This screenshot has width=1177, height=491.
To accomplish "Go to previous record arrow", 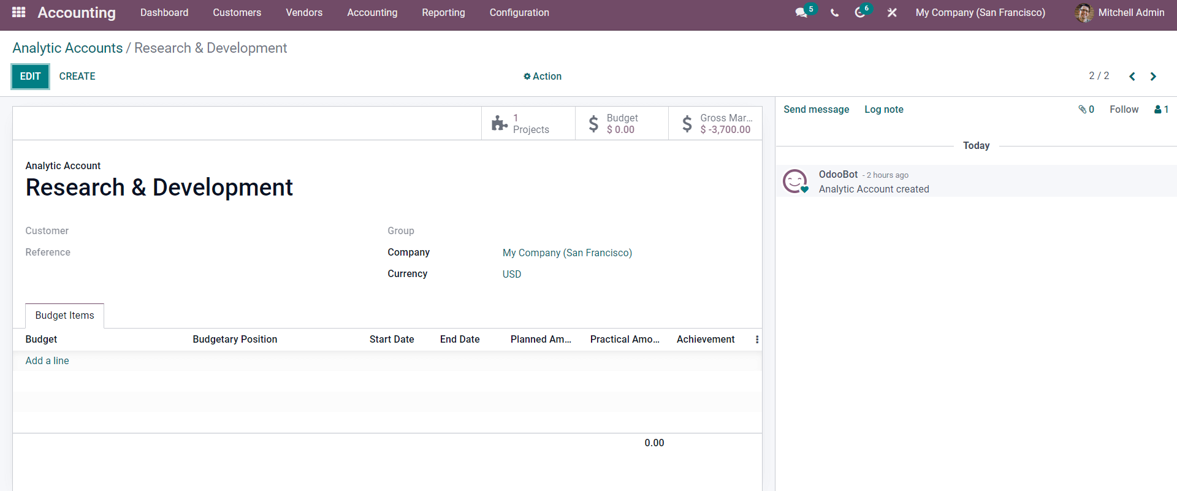I will 1132,76.
